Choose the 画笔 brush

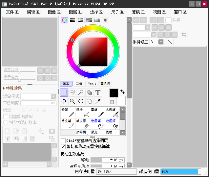tap(97, 113)
